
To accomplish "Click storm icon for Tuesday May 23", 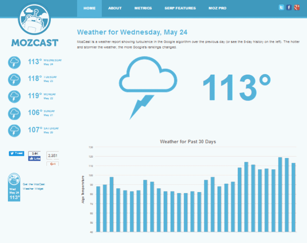I will pos(14,79).
